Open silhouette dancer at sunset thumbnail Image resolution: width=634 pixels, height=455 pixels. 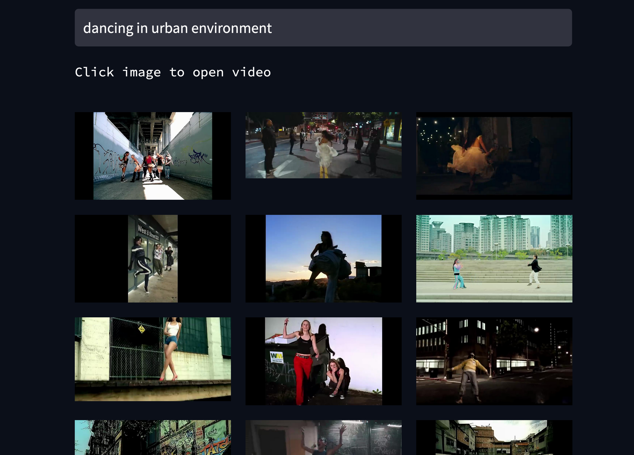tap(323, 259)
